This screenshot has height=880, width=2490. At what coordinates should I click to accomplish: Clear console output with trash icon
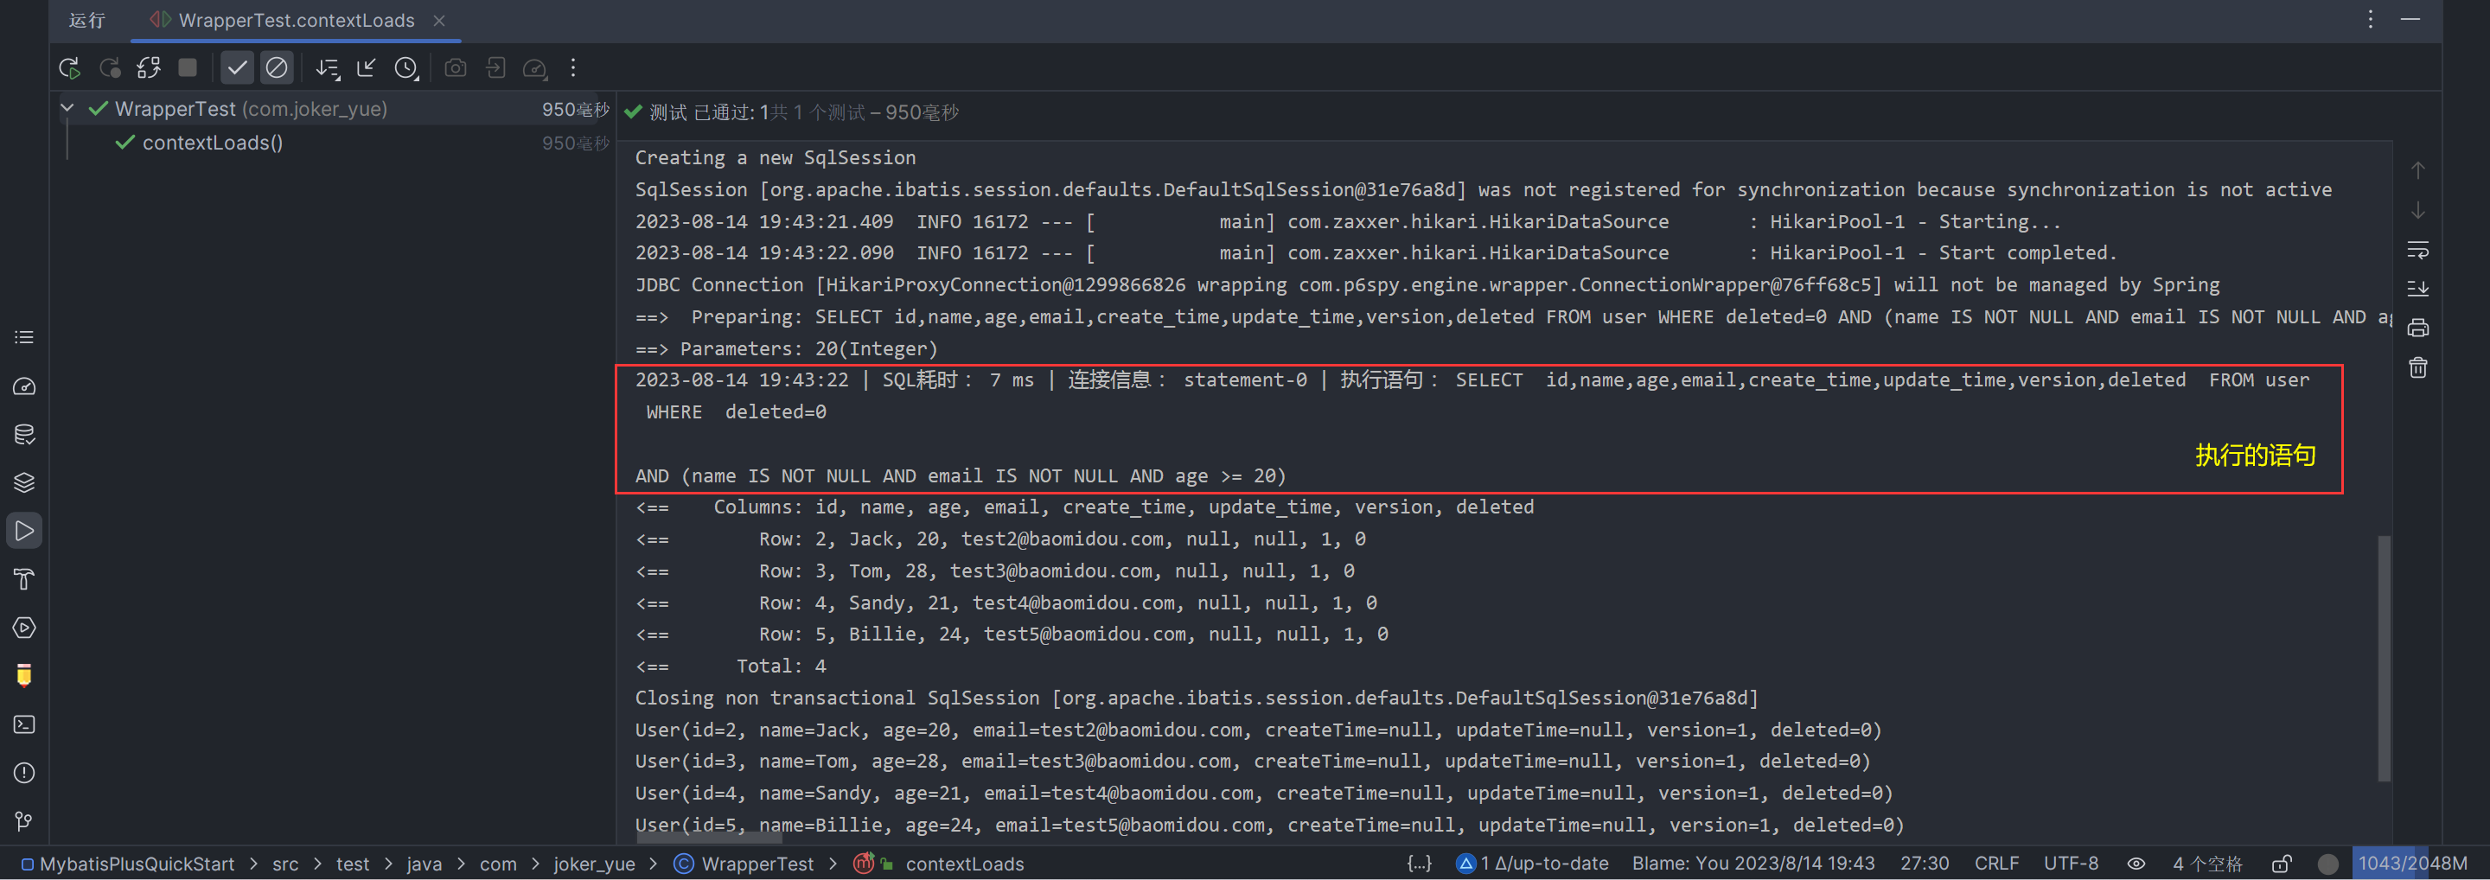(2417, 368)
